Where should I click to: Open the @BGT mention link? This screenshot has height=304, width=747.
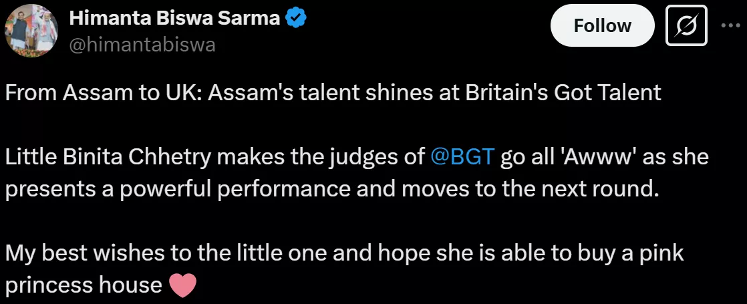pos(464,157)
